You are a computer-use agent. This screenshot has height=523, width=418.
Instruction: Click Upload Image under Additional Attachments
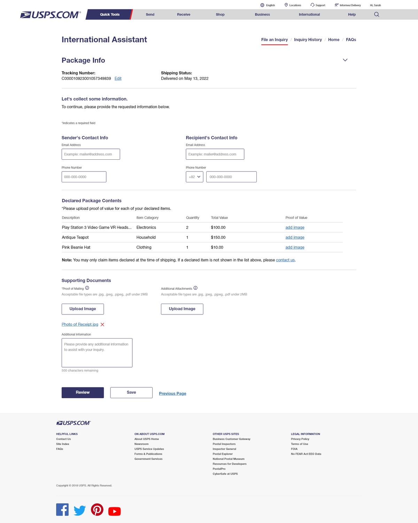pyautogui.click(x=182, y=309)
